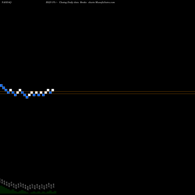This screenshot has width=195, height=195.
Task: Click the NASDAQ exchange label
Action: (7, 2)
